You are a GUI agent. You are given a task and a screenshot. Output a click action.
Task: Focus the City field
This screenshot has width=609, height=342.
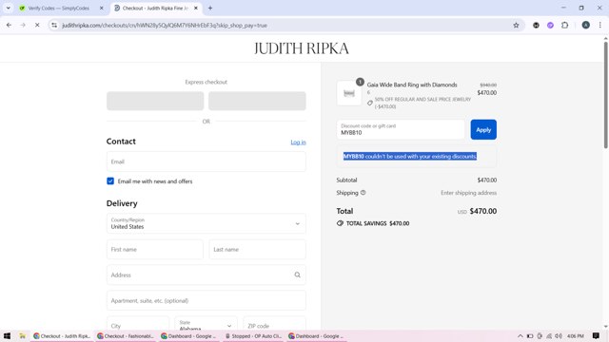tap(138, 324)
